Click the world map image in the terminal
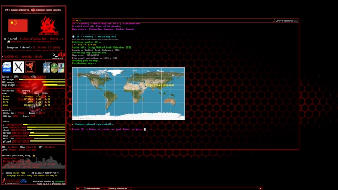The width and height of the screenshot is (338, 190). point(128,94)
